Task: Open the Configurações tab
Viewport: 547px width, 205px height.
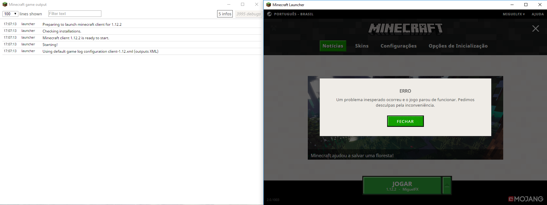Action: (x=398, y=46)
